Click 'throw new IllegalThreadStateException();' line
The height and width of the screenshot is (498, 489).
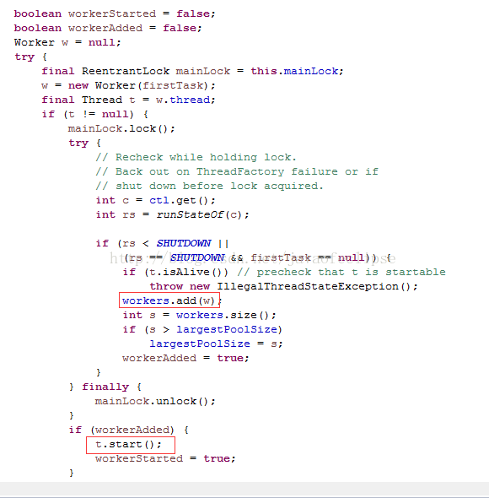(283, 286)
